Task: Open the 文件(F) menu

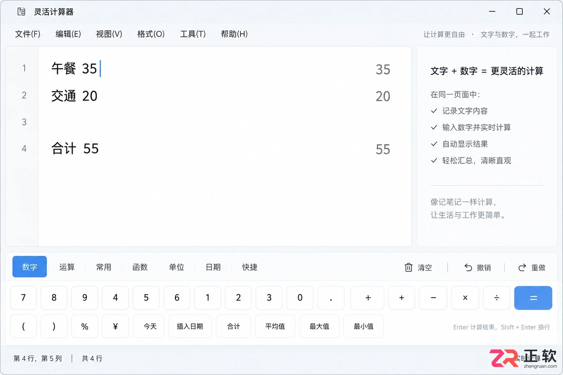Action: [28, 34]
